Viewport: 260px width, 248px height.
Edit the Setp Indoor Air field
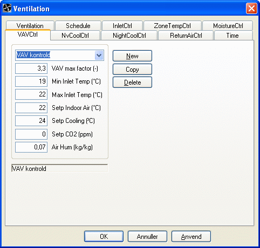point(31,108)
